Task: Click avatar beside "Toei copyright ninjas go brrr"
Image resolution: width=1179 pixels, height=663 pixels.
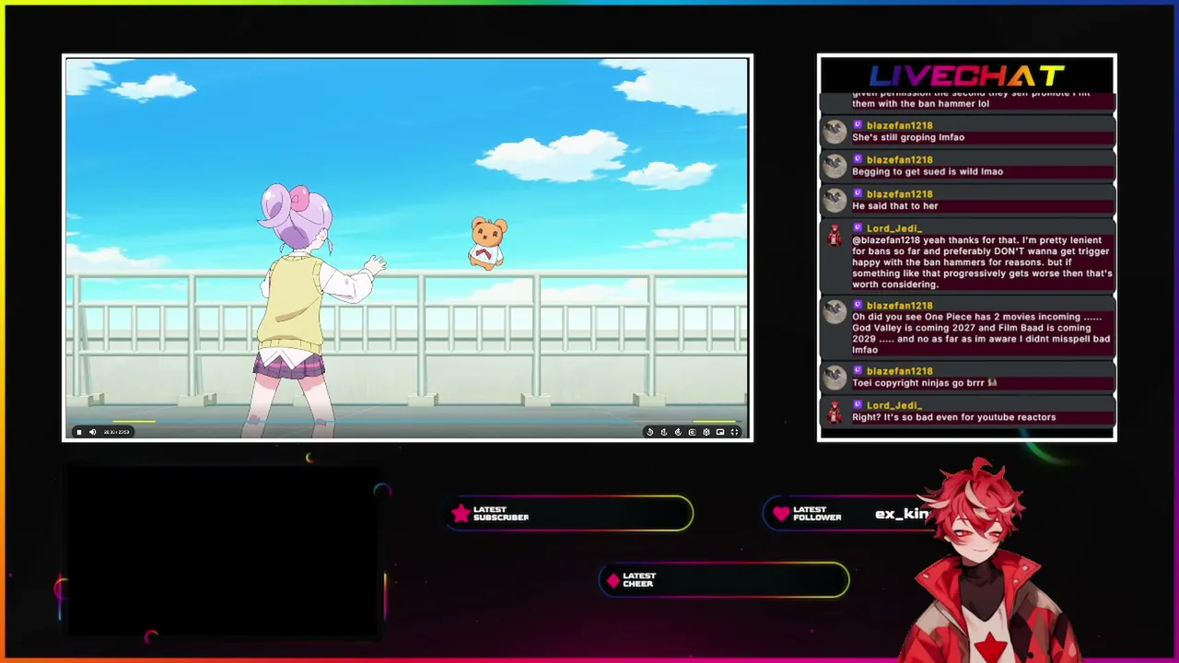Action: (835, 378)
